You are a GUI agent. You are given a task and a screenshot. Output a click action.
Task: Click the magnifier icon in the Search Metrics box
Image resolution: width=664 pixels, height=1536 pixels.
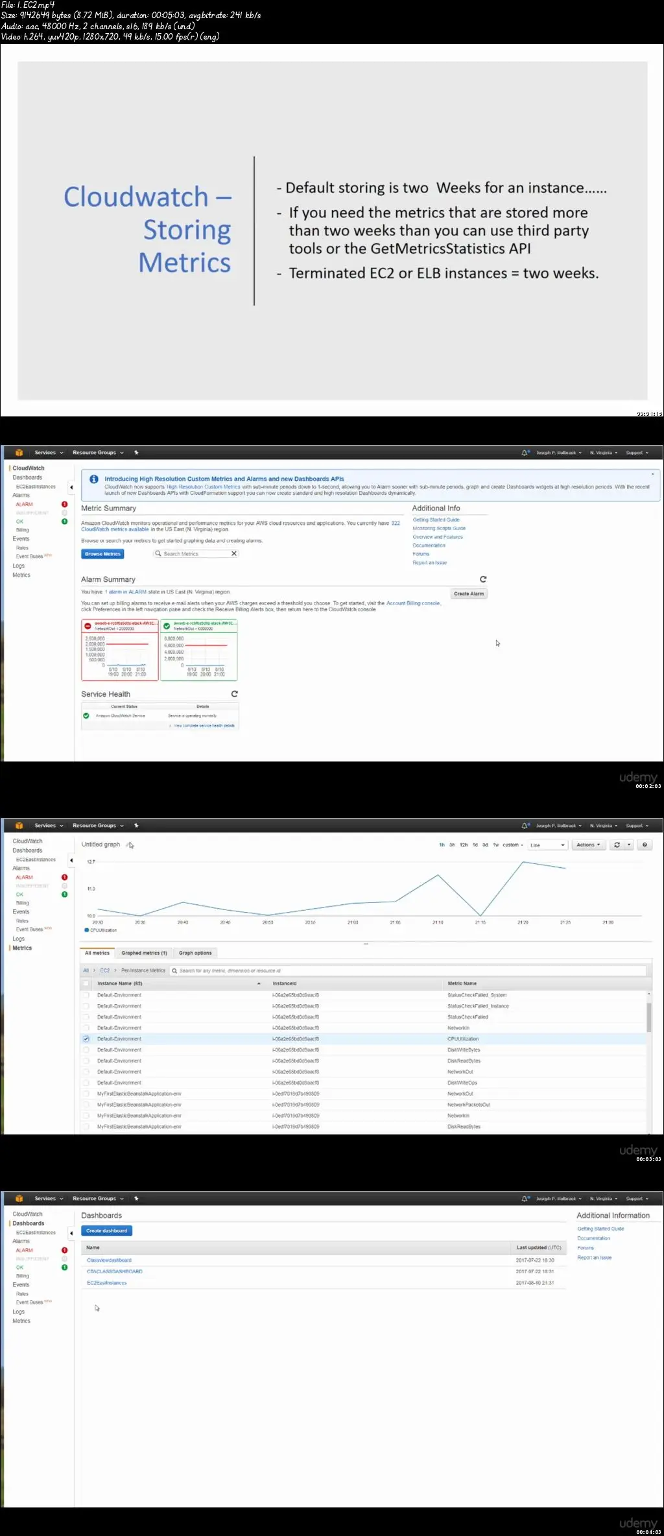click(158, 554)
